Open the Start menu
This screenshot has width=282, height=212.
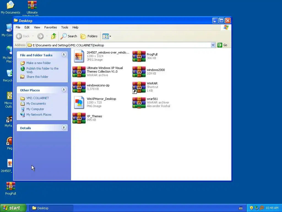tap(13, 208)
